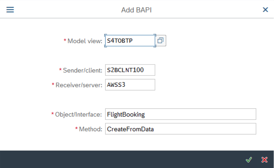Screen dimensions: 274x168
Task: Click the Add BAPI title
Action: tap(137, 10)
